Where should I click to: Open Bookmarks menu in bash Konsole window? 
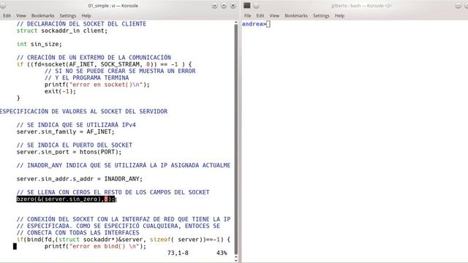[x=296, y=16]
